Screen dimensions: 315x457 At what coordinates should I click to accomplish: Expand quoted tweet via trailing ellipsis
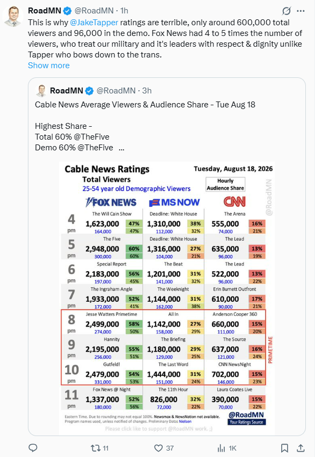tap(121, 148)
